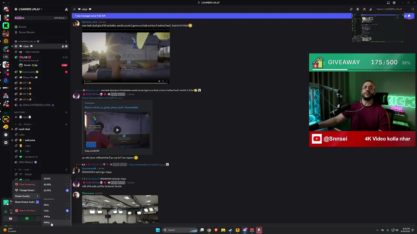Open the Threads icon in channel header
The image size is (417, 234).
[x=351, y=9]
